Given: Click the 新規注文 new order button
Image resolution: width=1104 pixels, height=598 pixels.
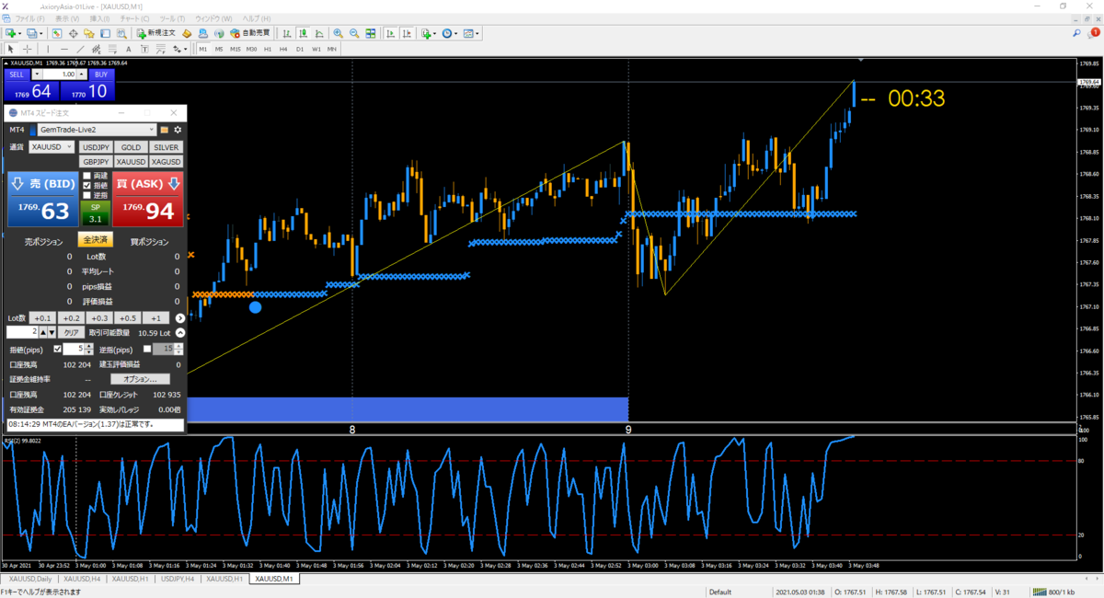Looking at the screenshot, I should (x=156, y=33).
